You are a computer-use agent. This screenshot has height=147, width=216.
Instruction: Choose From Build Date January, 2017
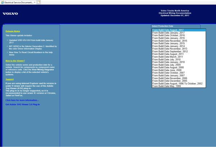point(179,33)
